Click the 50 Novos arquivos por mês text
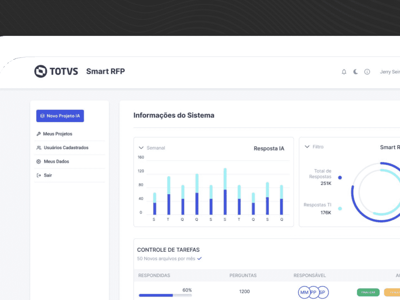 click(x=166, y=258)
